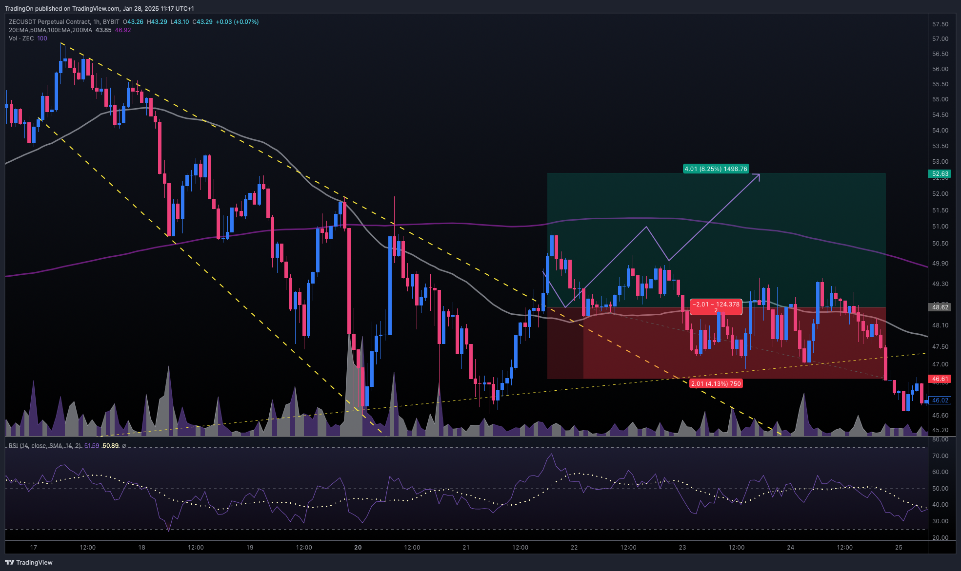Screen dimensions: 961x571
Task: Click the 49.90 price axis label
Action: pos(940,264)
